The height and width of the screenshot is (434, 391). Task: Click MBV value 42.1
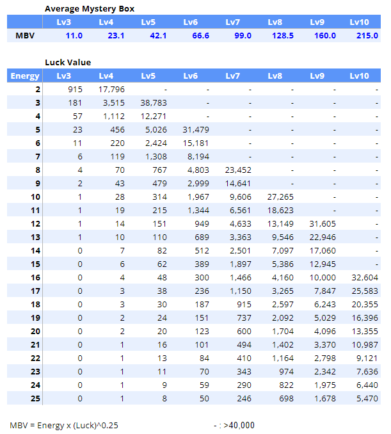(x=158, y=36)
